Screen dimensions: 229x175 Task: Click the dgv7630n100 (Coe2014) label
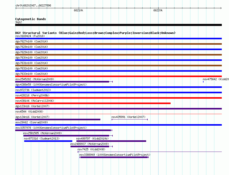click(x=32, y=58)
